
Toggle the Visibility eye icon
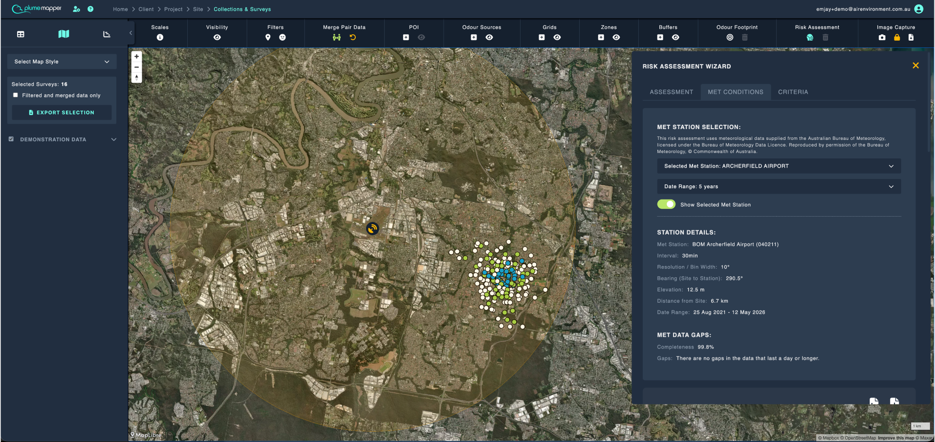click(x=217, y=38)
